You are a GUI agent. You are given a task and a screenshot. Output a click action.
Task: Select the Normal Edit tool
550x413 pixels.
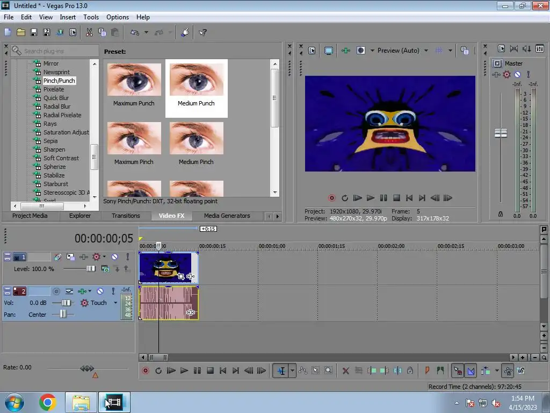click(281, 371)
